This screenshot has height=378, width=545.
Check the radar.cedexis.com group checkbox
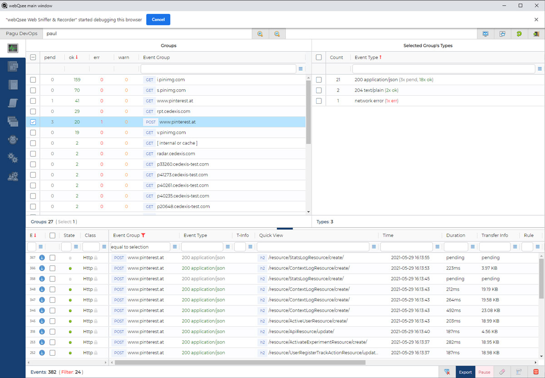point(33,154)
